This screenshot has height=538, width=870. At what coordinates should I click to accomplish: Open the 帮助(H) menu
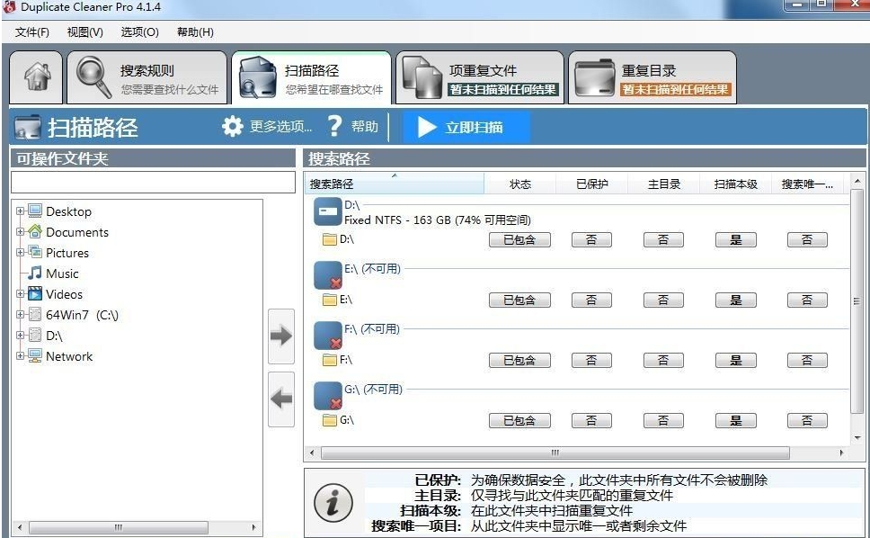tap(195, 32)
